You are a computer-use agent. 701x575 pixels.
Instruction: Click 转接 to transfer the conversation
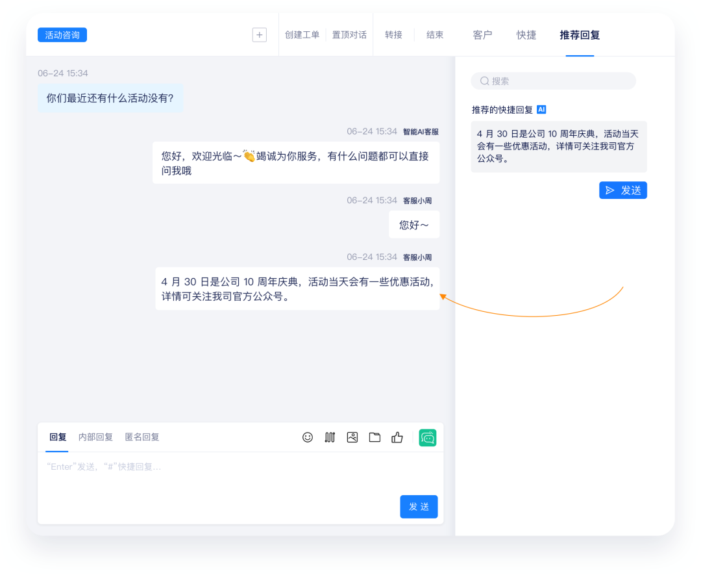click(x=394, y=35)
